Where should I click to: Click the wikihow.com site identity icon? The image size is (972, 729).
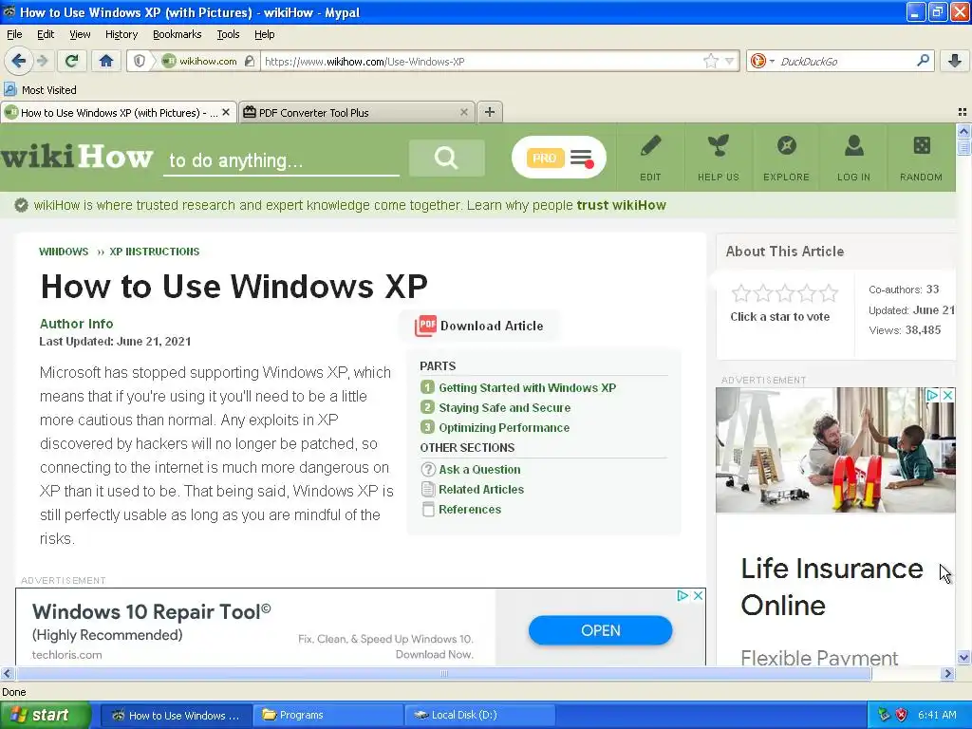click(x=169, y=61)
